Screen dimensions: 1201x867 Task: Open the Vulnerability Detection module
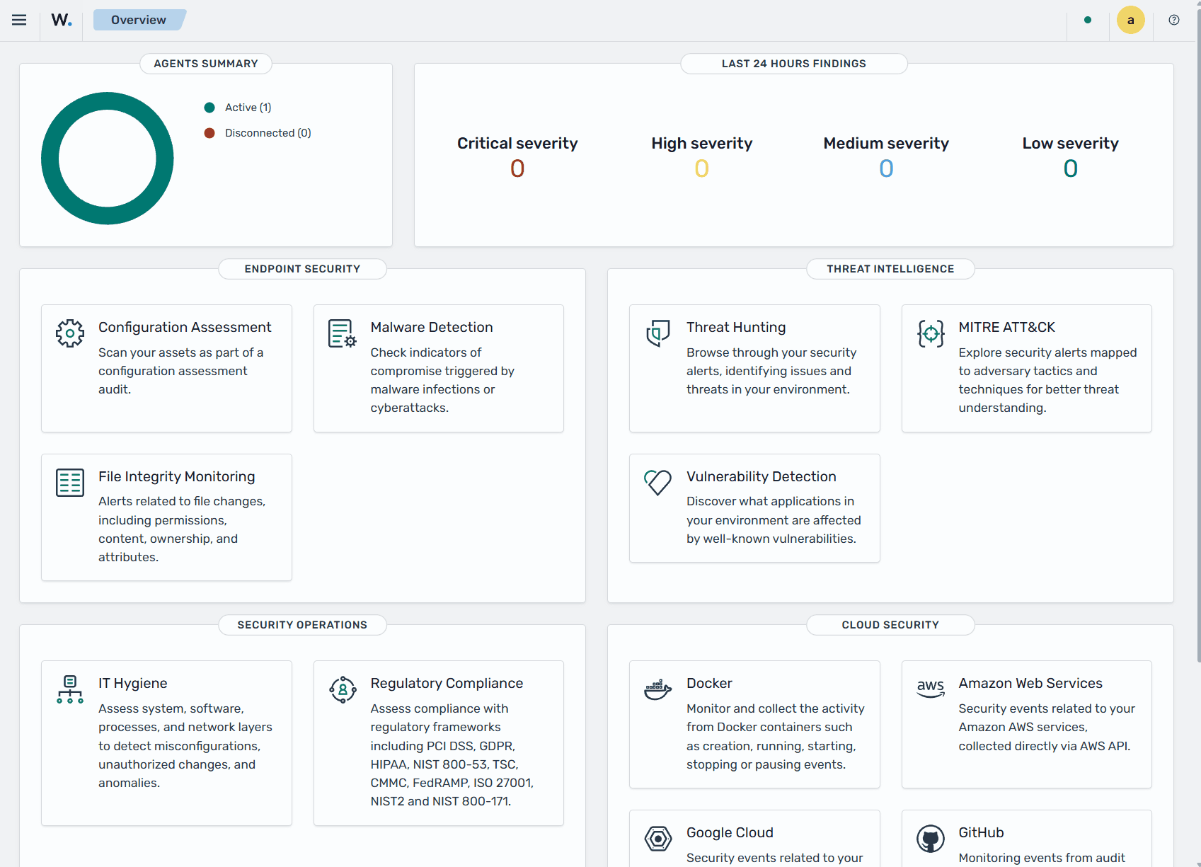point(754,508)
